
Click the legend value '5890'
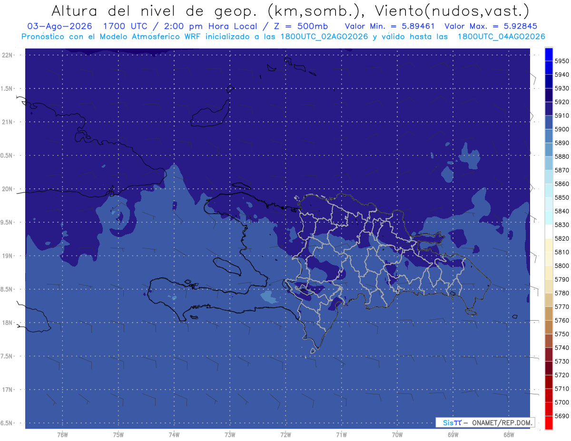562,143
